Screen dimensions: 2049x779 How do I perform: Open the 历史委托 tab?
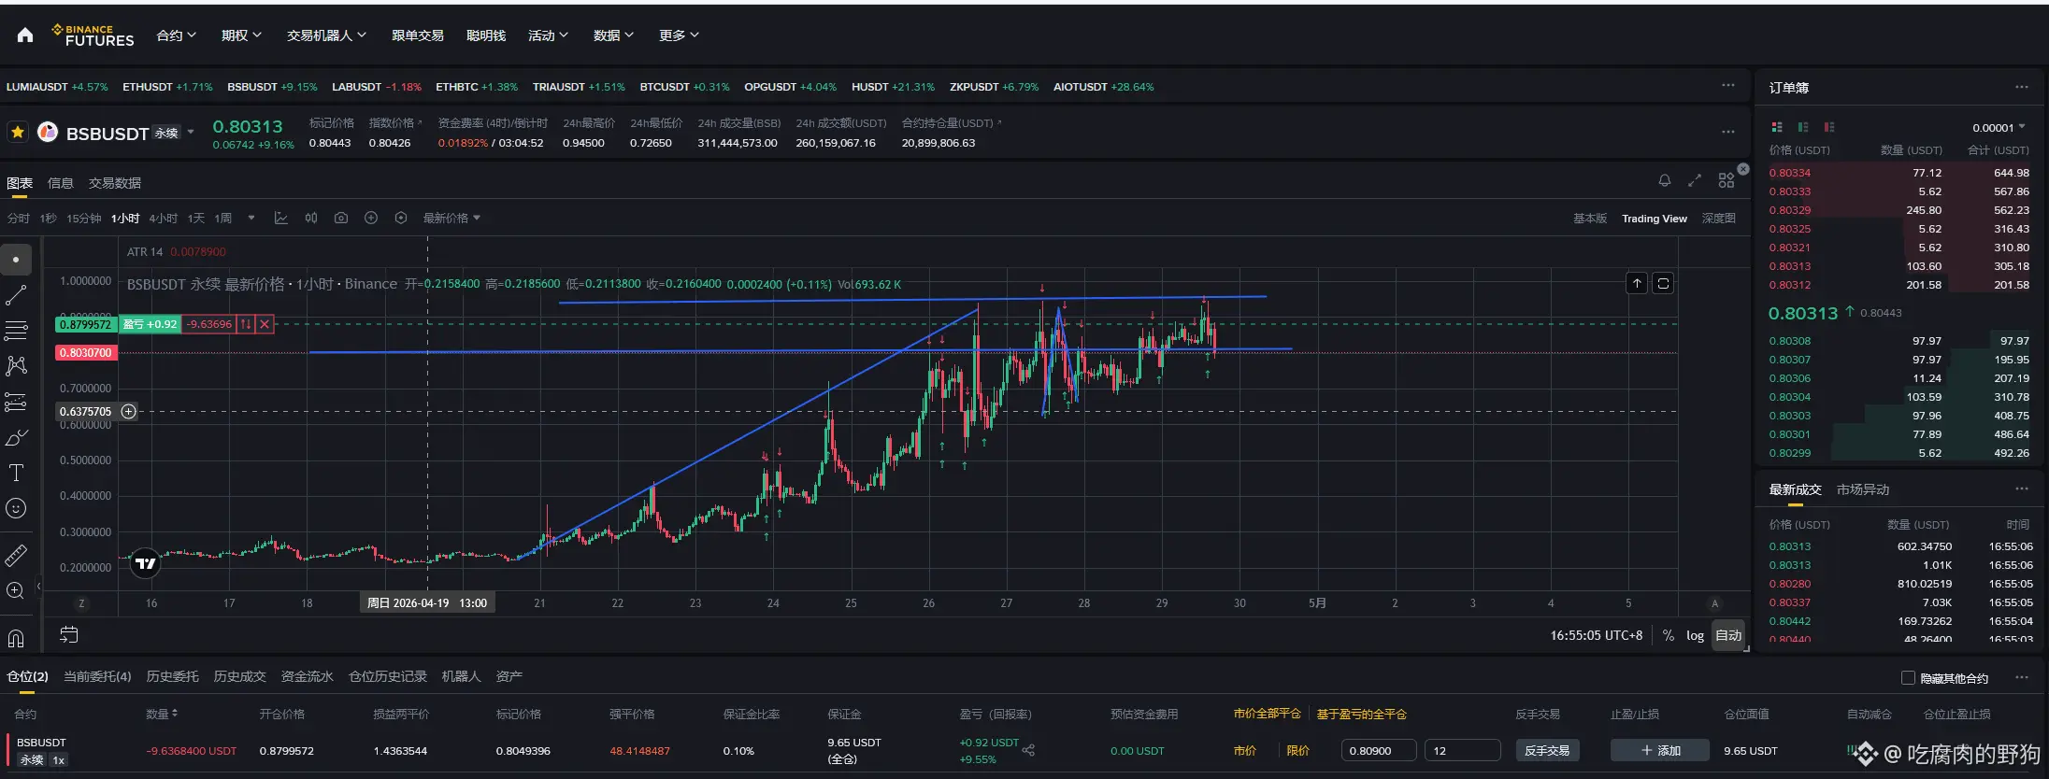tap(172, 676)
